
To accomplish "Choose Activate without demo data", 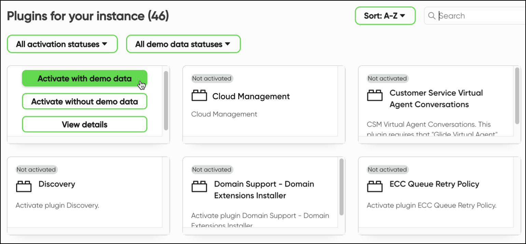I will pos(84,101).
